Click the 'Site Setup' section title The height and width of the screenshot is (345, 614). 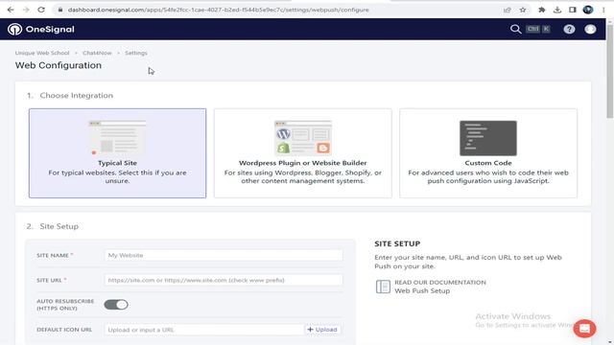tap(59, 226)
